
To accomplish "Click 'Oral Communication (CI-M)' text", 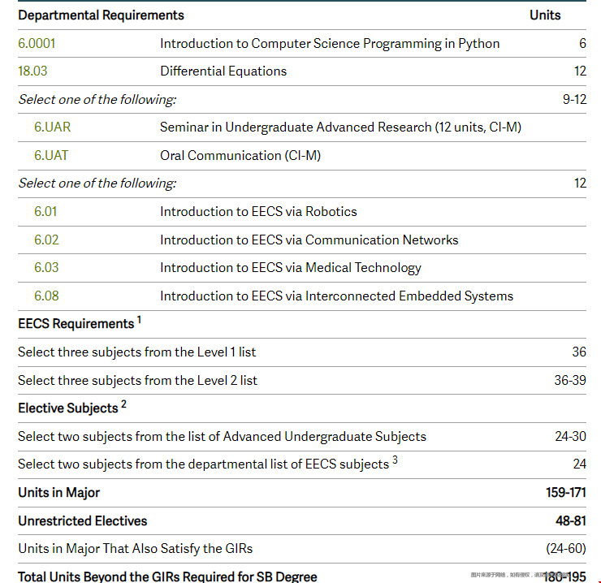I will tap(240, 155).
